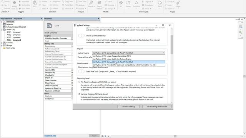Click the drawing view horizontal scrollbar thumb
The width and height of the screenshot is (246, 138).
click(175, 136)
